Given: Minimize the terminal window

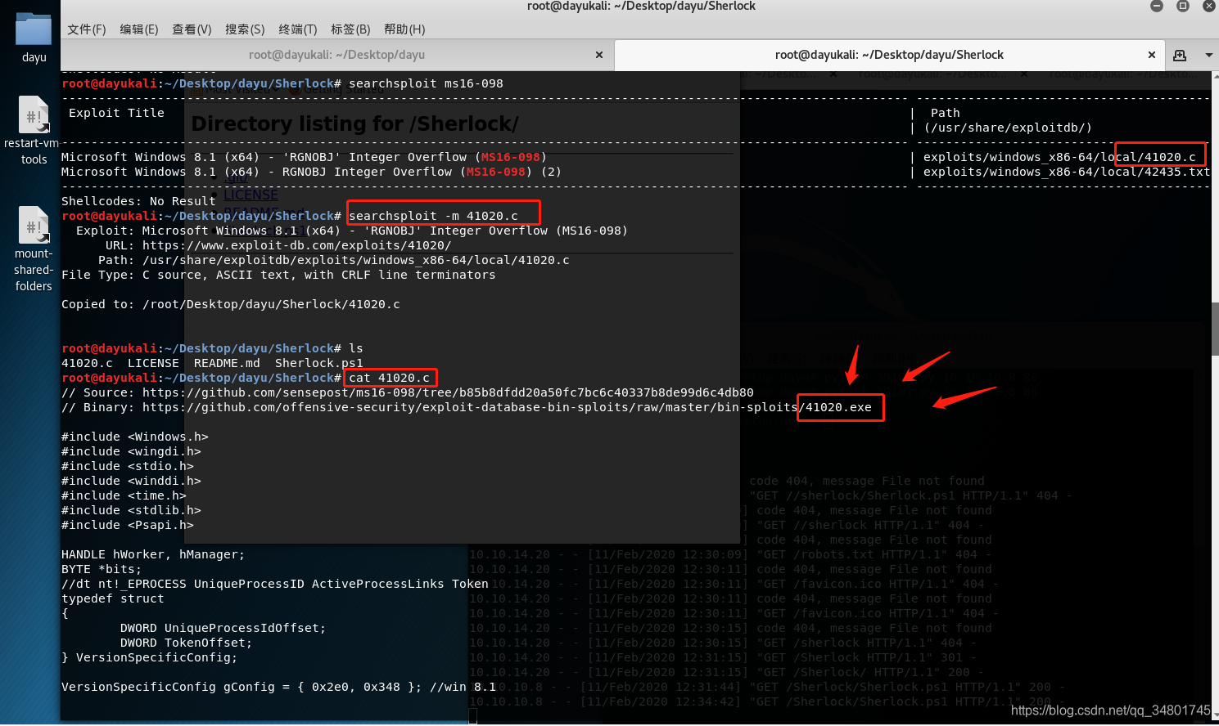Looking at the screenshot, I should (1157, 6).
